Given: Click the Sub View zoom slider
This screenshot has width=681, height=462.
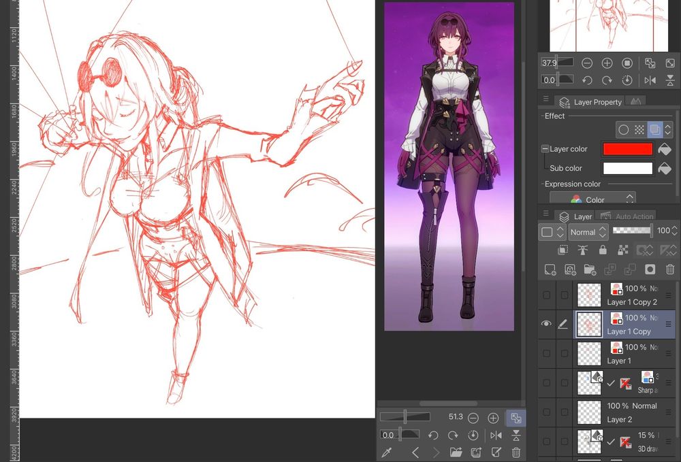Looking at the screenshot, I should 405,416.
